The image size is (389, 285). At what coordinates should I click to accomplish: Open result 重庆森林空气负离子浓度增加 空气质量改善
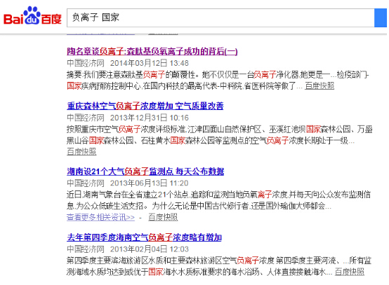(145, 106)
